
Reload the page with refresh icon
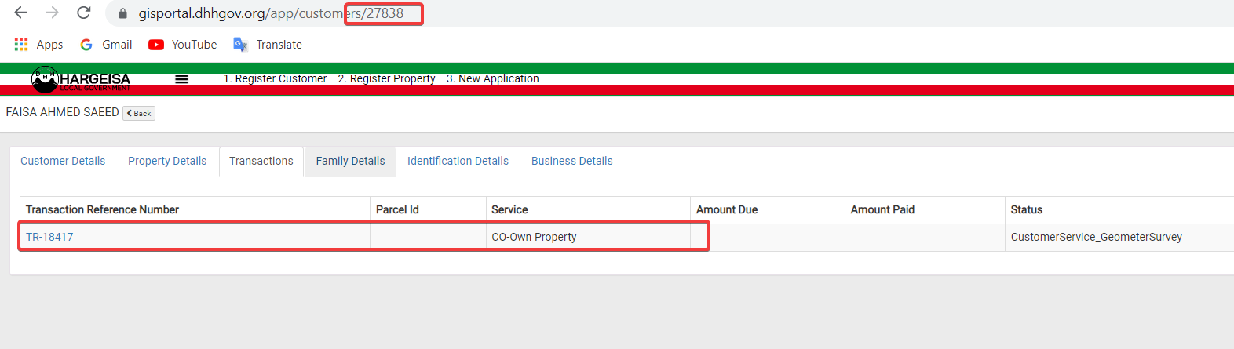tap(83, 13)
